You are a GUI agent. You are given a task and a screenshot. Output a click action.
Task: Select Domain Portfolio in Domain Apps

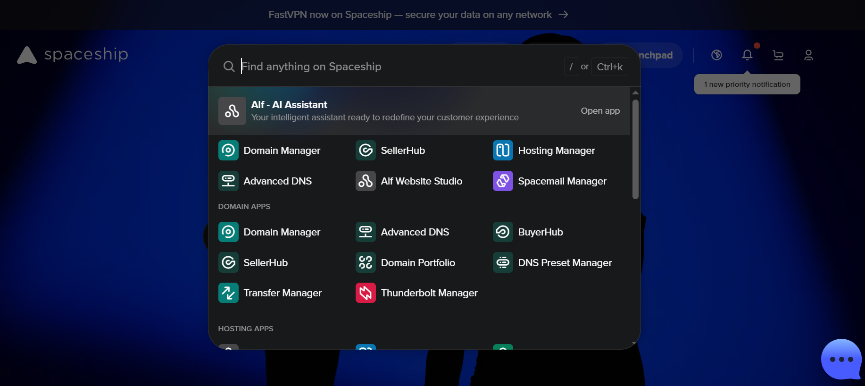[417, 263]
